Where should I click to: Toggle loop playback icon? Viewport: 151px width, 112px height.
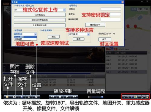tap(124, 97)
